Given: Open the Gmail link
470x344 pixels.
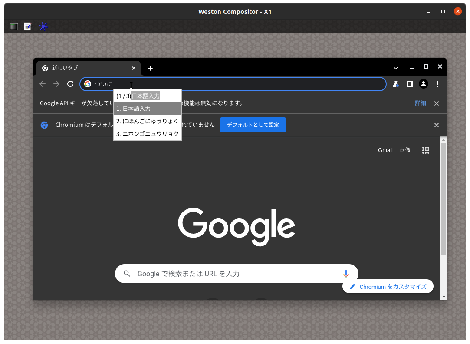Looking at the screenshot, I should click(385, 150).
